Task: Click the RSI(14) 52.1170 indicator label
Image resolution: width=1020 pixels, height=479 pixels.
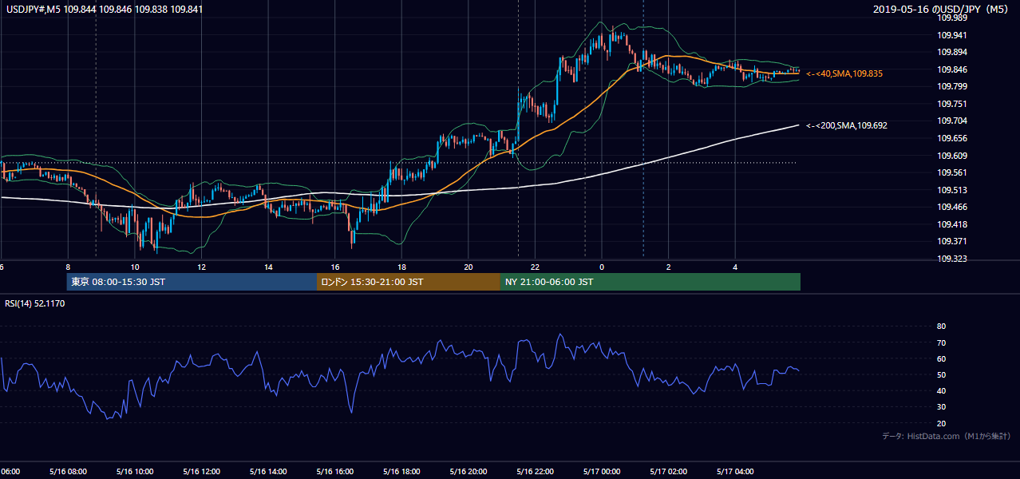Action: pos(35,303)
